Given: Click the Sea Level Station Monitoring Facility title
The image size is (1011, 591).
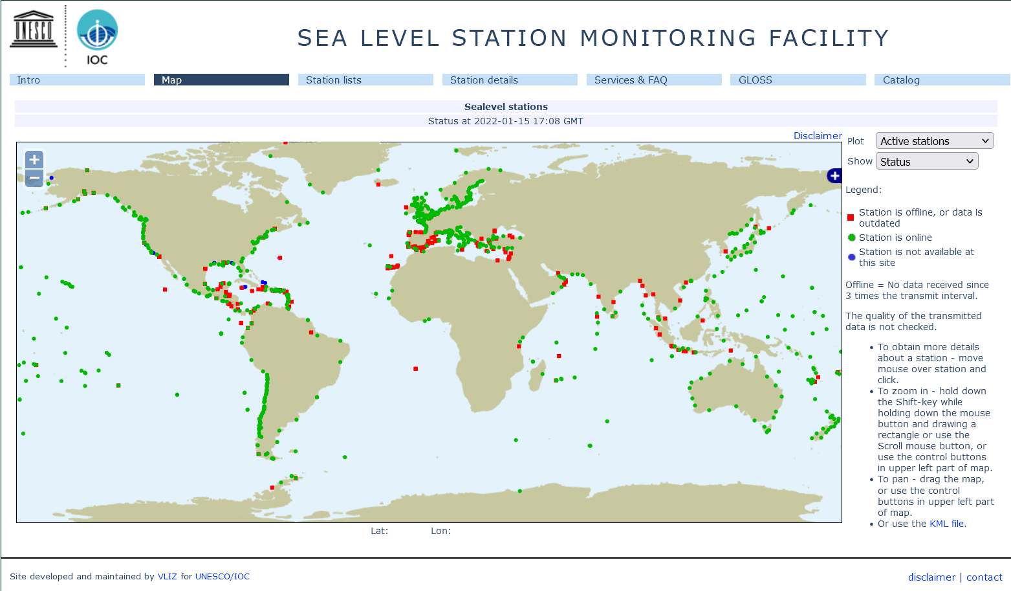Looking at the screenshot, I should (593, 38).
